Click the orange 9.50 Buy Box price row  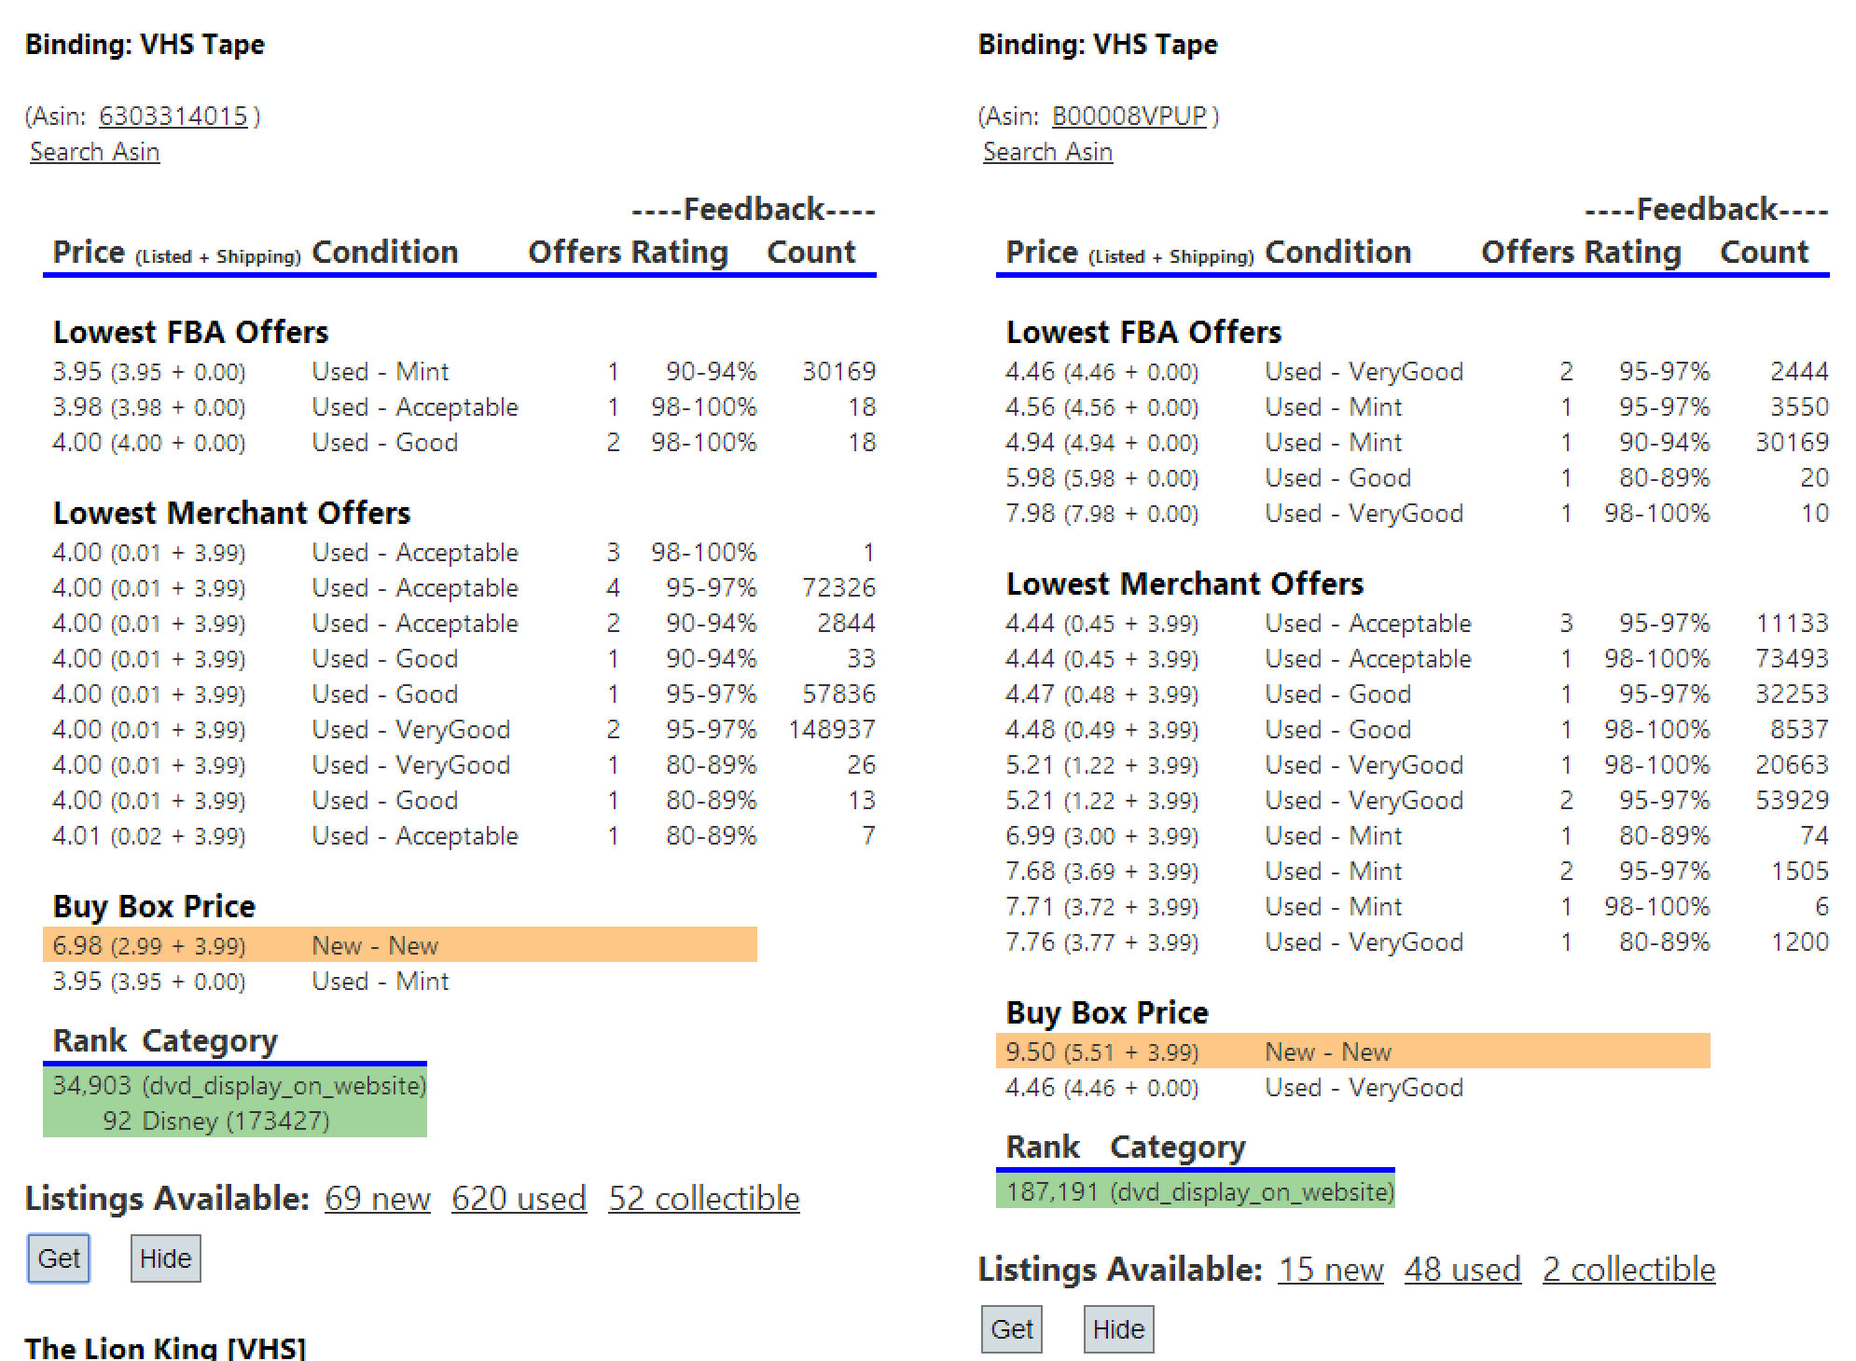click(x=1352, y=1052)
